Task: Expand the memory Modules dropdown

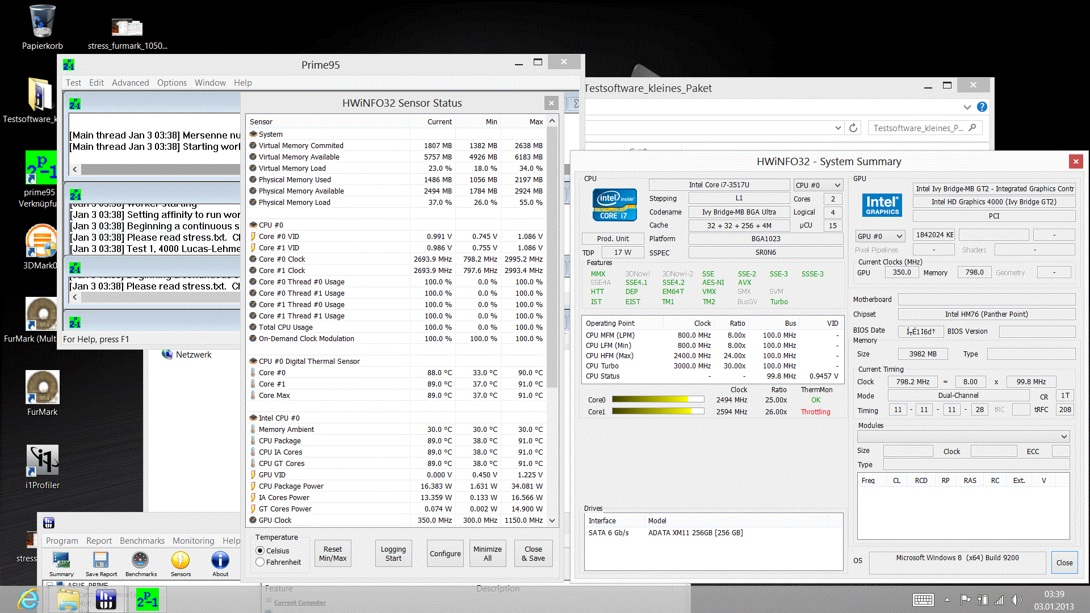Action: (x=1064, y=436)
